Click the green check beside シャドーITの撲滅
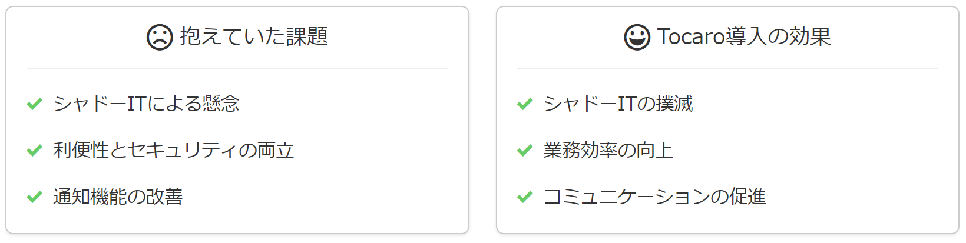Viewport: 966px width, 243px height. coord(525,104)
